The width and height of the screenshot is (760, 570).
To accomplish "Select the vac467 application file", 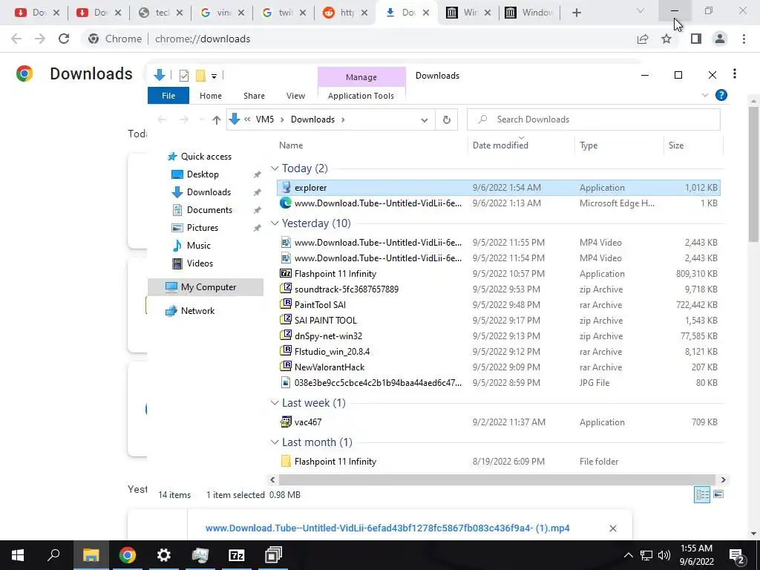I will tap(498, 422).
